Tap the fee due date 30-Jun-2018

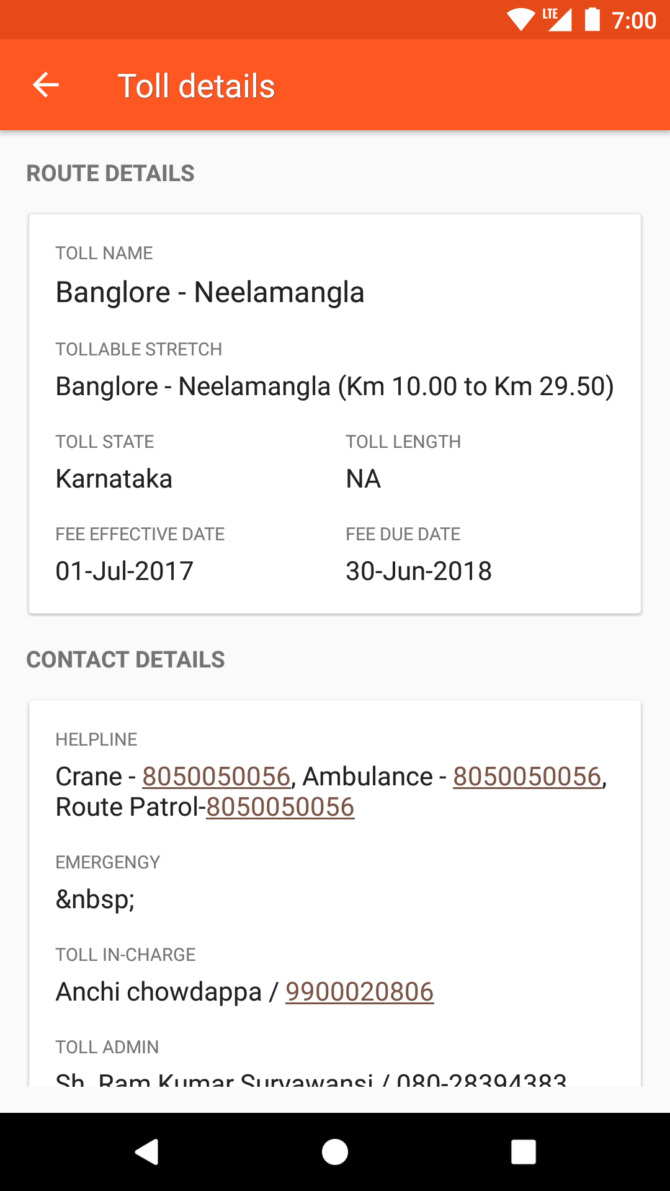click(x=419, y=571)
